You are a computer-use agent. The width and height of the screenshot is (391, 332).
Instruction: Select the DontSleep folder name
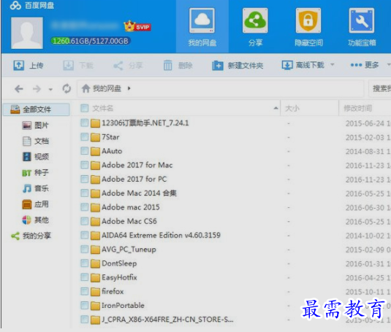click(x=119, y=263)
